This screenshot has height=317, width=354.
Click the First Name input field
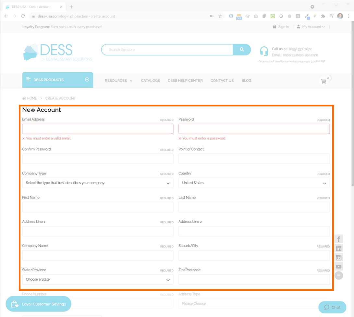pos(98,207)
